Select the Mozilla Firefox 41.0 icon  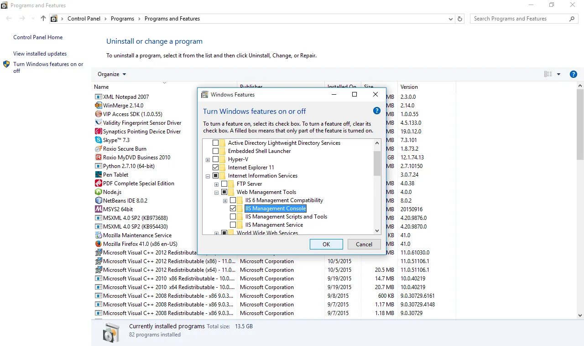98,244
